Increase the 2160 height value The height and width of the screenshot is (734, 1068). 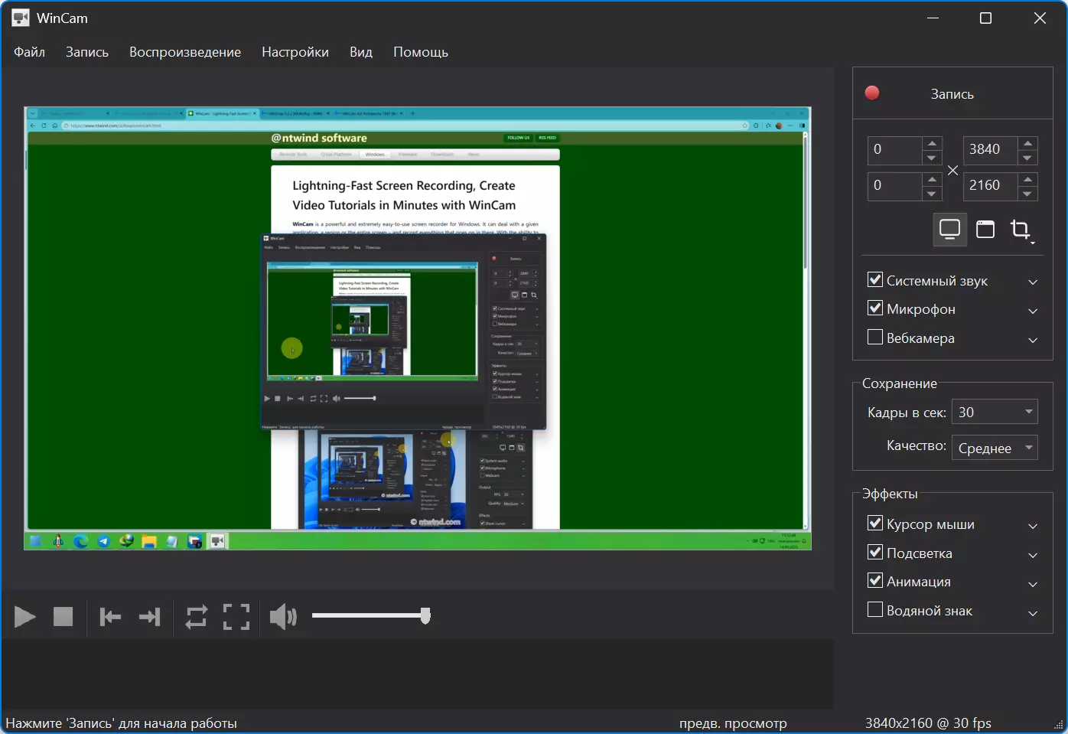point(1028,179)
